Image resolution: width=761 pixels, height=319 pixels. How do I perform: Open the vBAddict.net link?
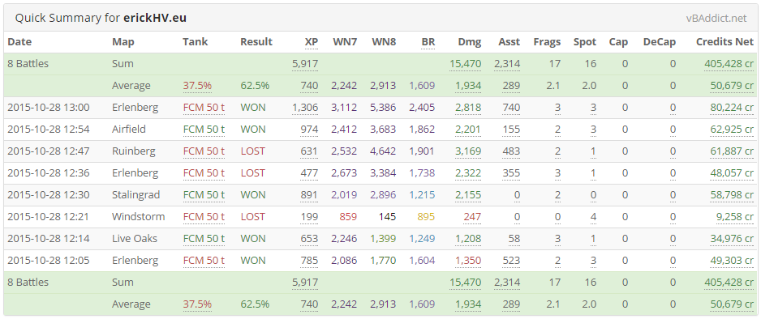pos(716,19)
